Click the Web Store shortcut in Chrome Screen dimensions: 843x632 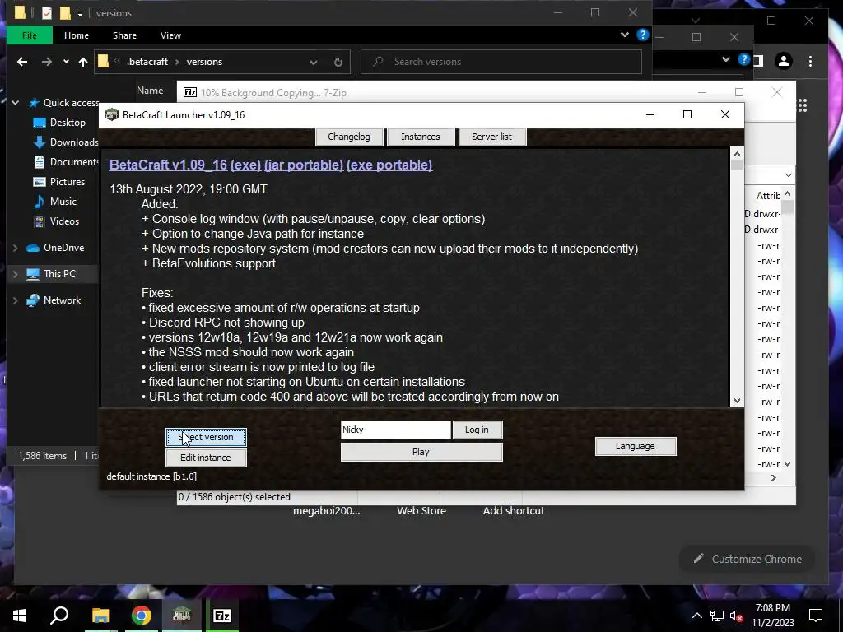point(421,510)
